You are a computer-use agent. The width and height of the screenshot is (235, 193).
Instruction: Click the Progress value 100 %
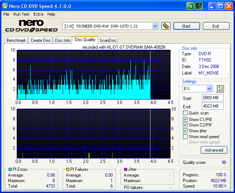coord(221,174)
